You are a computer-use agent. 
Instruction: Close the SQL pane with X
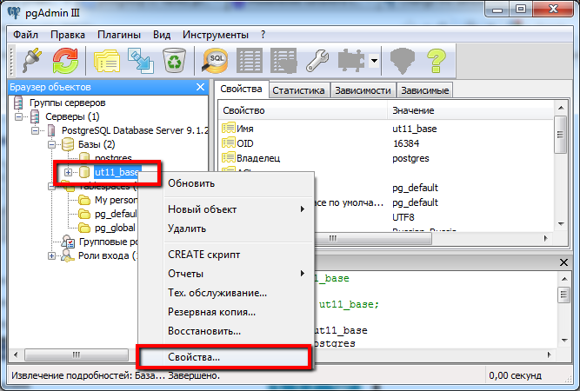pyautogui.click(x=563, y=262)
